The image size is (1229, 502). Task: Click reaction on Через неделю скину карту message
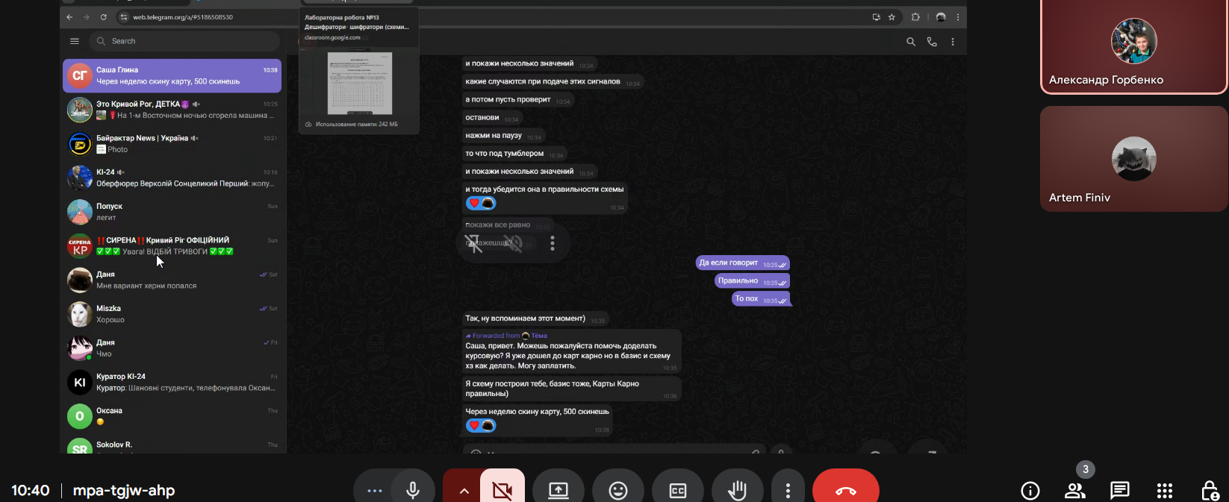click(x=481, y=425)
